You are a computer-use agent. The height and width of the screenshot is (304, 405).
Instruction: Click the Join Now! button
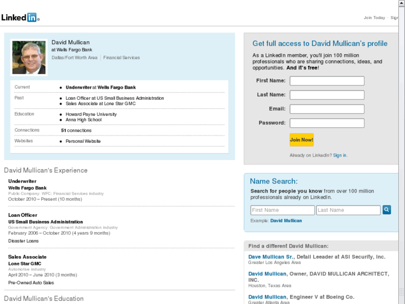(x=302, y=140)
